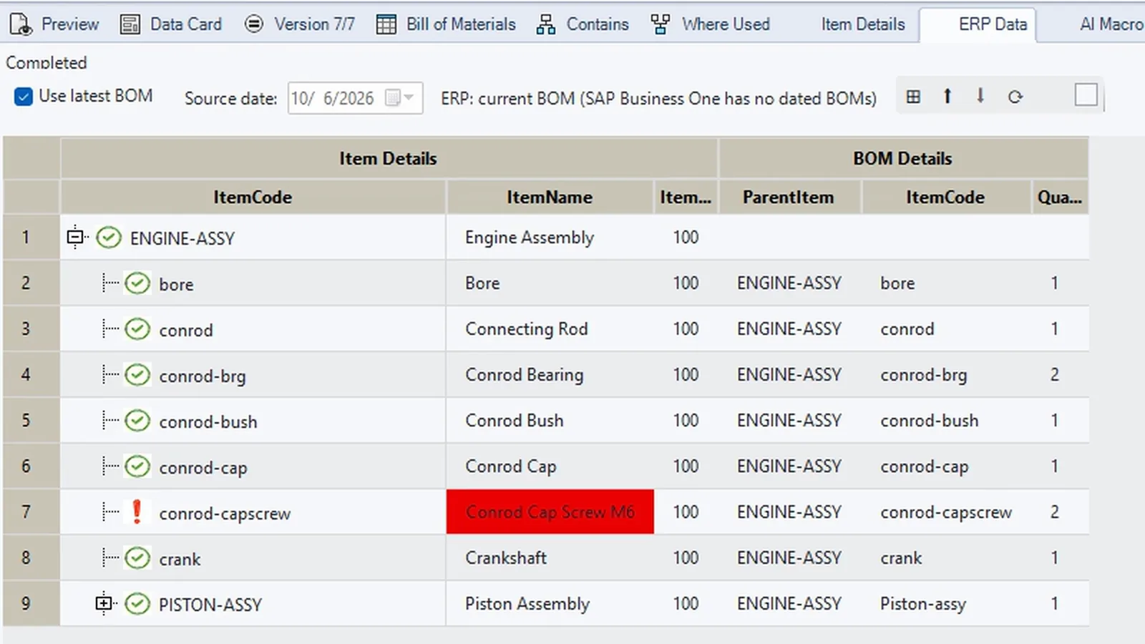Click green check icon for PISTON-ASSY
Viewport: 1145px width, 644px height.
click(137, 603)
